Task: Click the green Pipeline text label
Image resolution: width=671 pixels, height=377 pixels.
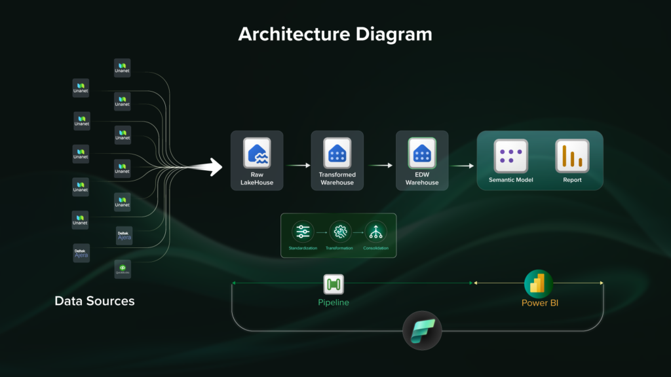Action: click(334, 303)
